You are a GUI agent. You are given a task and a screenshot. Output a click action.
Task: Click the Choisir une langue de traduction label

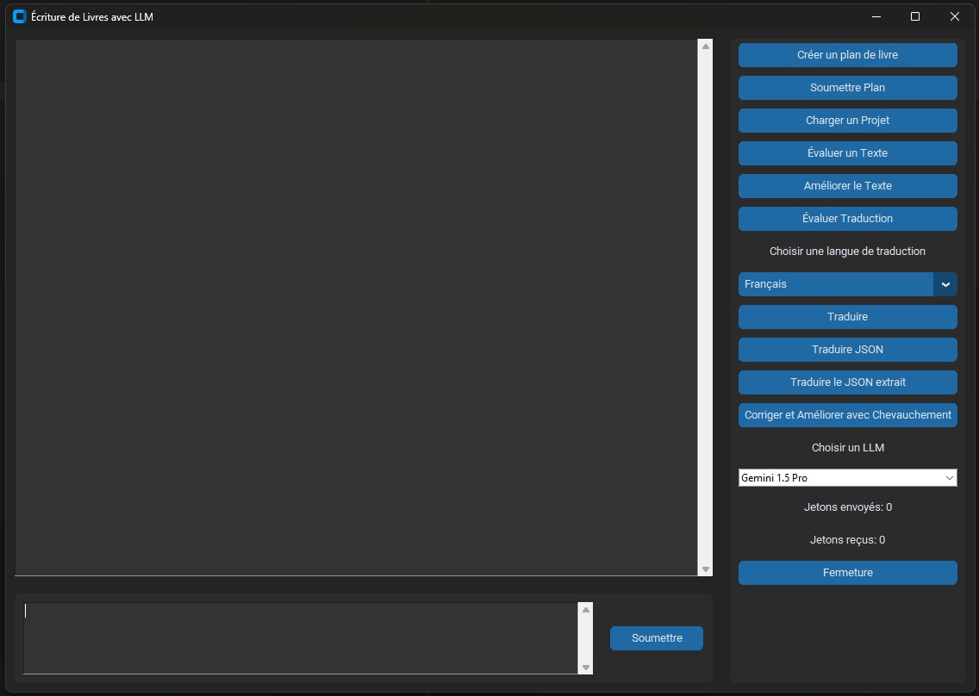pos(847,252)
